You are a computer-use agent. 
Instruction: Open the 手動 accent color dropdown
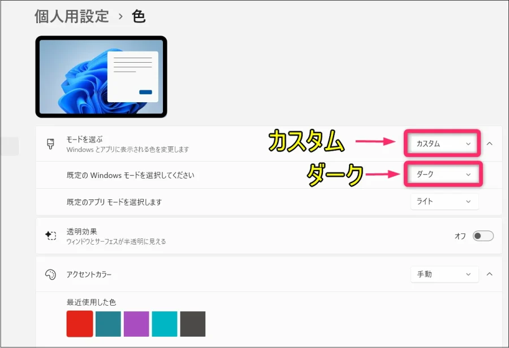point(444,274)
